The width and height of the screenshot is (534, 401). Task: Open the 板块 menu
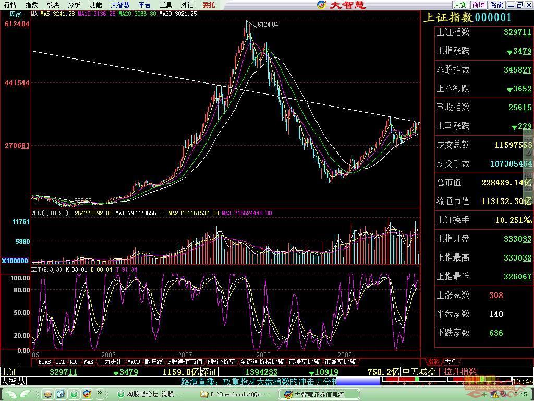[x=53, y=5]
